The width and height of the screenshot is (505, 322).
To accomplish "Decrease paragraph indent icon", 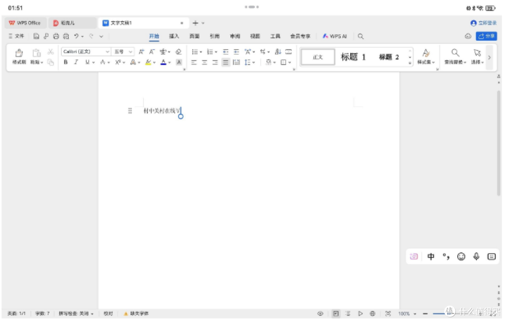I will (x=226, y=51).
